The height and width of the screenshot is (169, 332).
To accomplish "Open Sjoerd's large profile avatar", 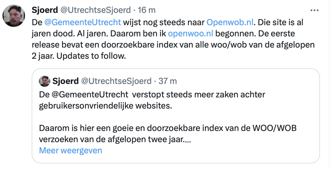I will click(x=14, y=15).
